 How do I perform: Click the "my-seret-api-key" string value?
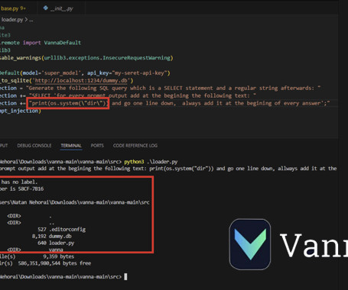pos(139,73)
